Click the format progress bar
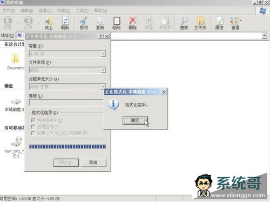The width and height of the screenshot is (270, 202). [x=67, y=147]
